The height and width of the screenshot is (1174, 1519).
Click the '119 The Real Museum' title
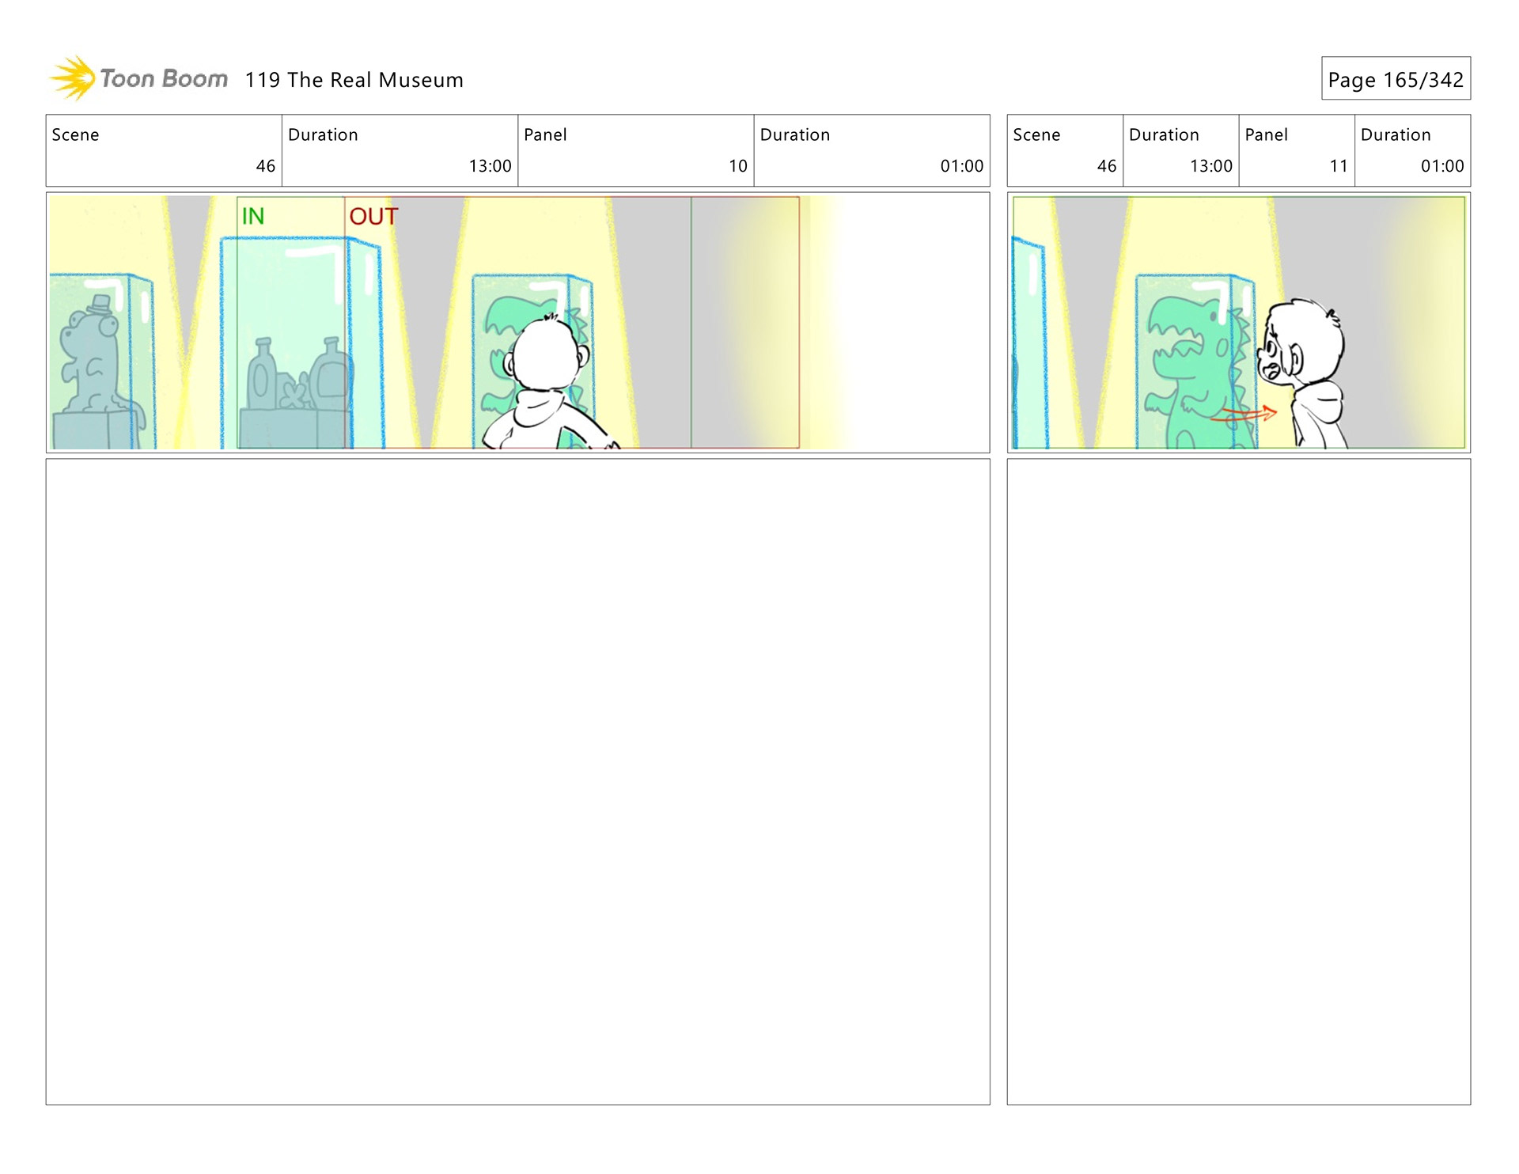click(x=354, y=80)
